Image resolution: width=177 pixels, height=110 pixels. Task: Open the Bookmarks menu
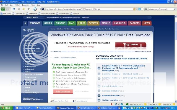coord(25,5)
